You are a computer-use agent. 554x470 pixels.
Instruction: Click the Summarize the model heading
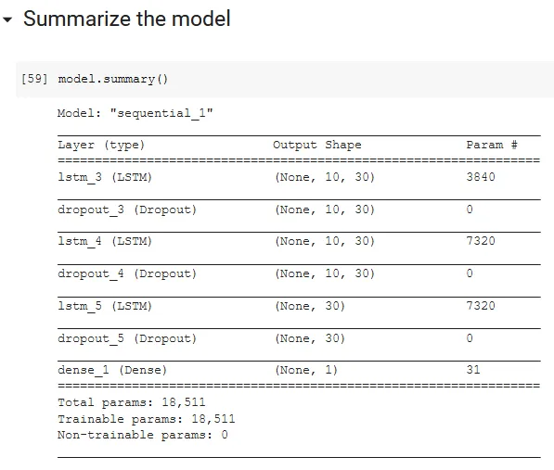(x=127, y=19)
